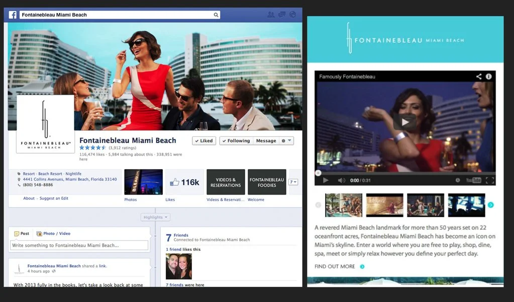Click the small avatar on shared link post
The width and height of the screenshot is (514, 302).
click(19, 268)
